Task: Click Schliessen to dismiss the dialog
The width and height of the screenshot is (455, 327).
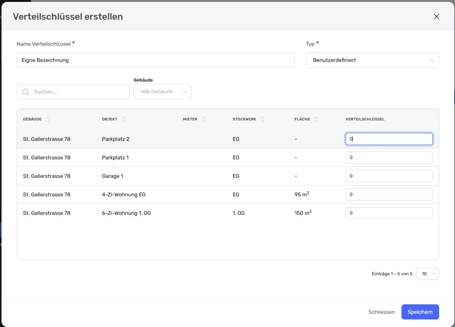Action: (x=381, y=312)
